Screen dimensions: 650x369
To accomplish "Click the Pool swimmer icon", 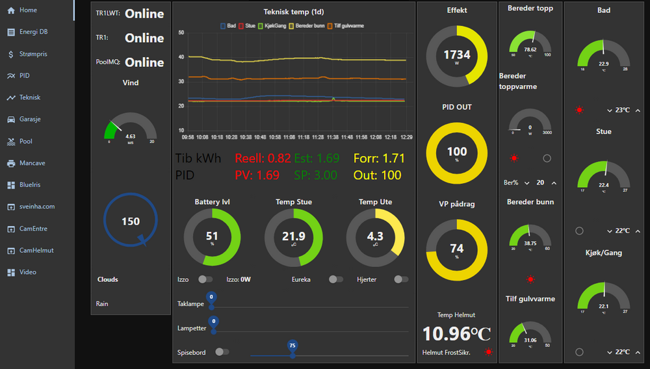I will coord(11,142).
